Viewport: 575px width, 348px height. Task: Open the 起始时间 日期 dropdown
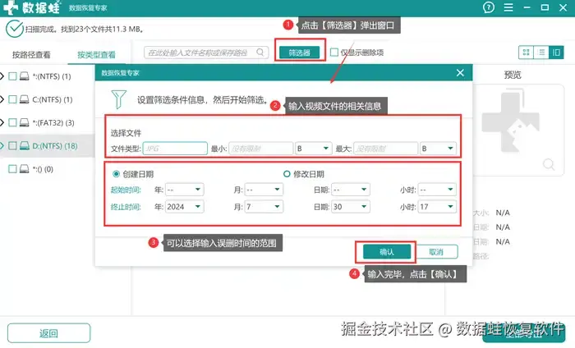click(x=351, y=190)
